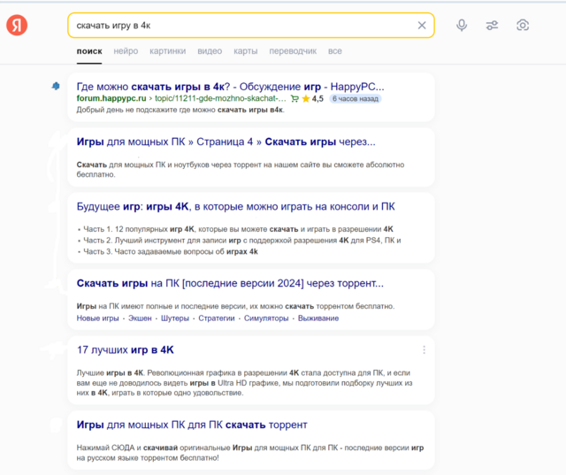
Task: Open the 'карты' tab
Action: 246,51
